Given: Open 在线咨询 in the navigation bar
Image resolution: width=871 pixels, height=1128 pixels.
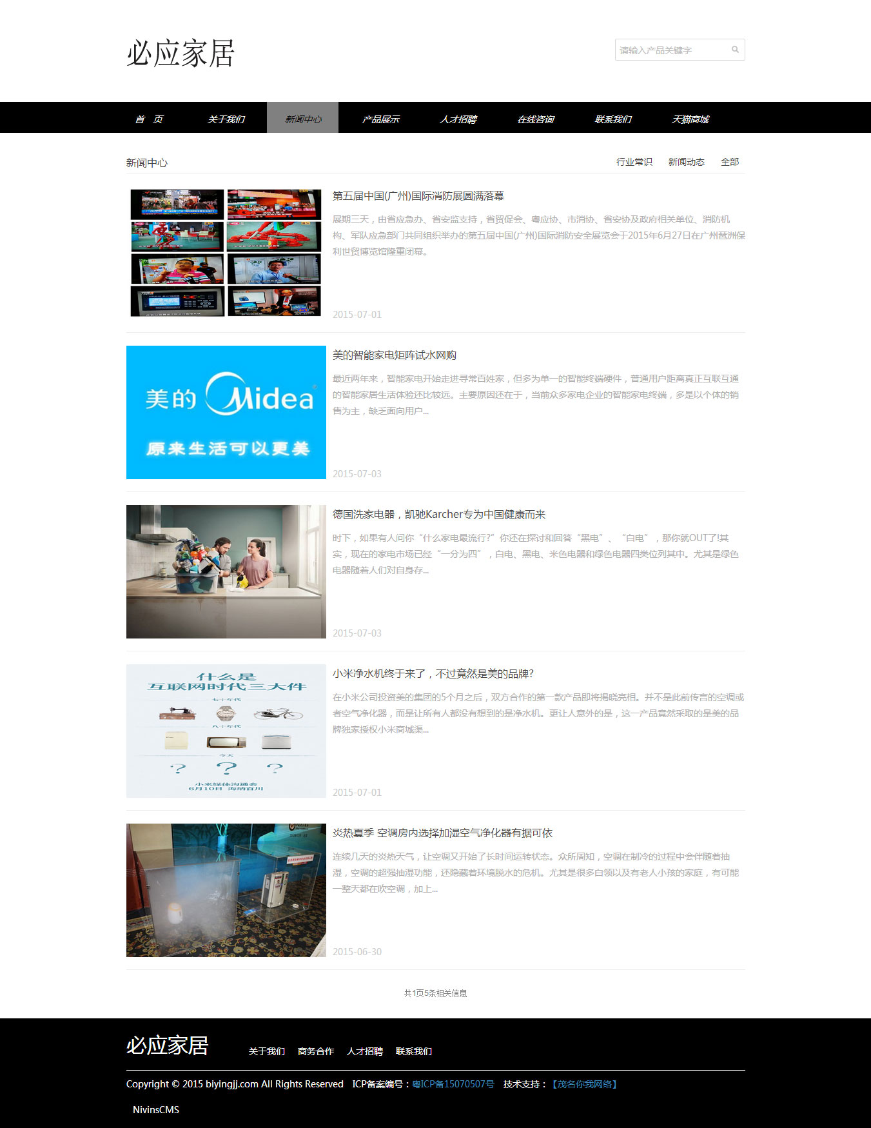Looking at the screenshot, I should (535, 119).
